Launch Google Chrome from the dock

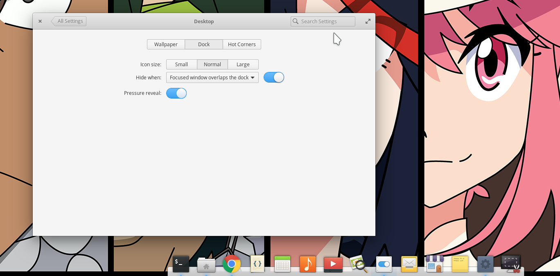[x=232, y=264]
